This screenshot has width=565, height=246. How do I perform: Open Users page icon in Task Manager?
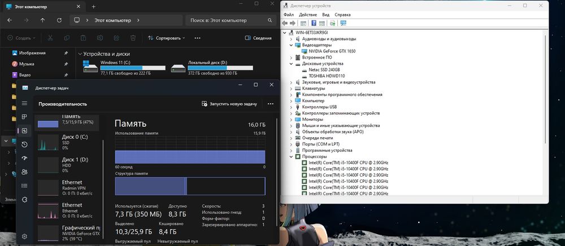coord(24,172)
